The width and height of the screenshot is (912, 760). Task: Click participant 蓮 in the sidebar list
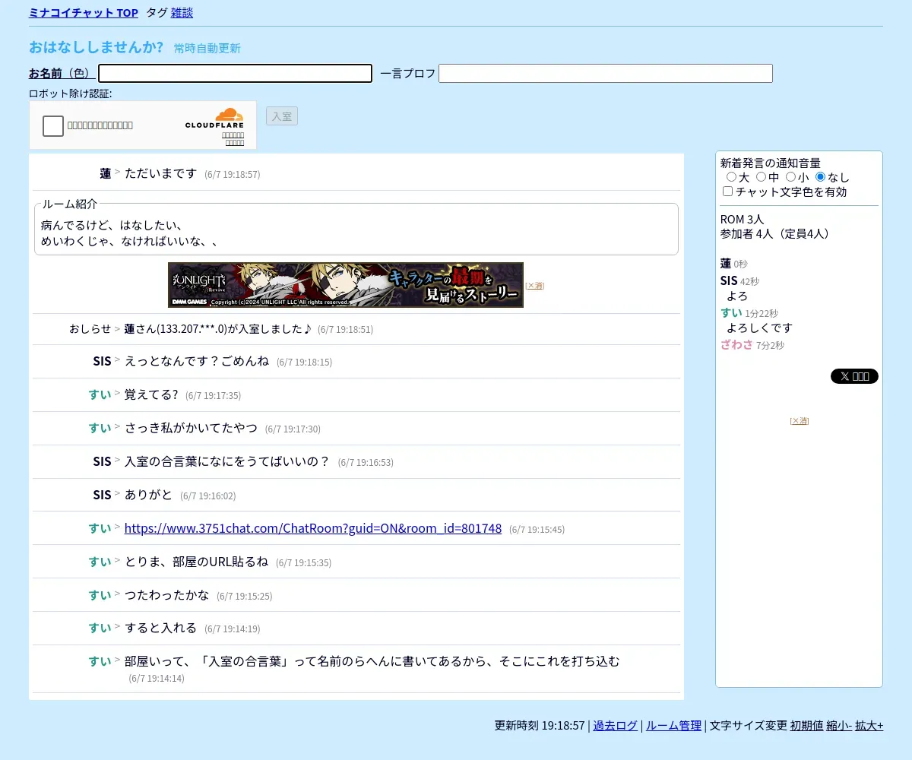[x=726, y=264]
